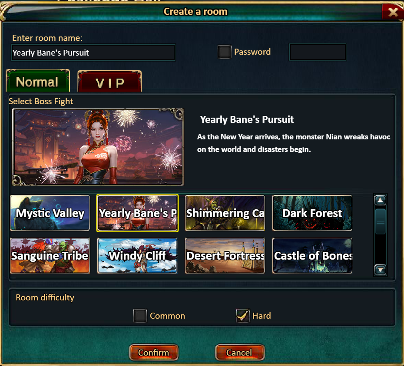The width and height of the screenshot is (404, 366).
Task: Choose the Sanguine Tribe boss tile
Action: coord(50,256)
